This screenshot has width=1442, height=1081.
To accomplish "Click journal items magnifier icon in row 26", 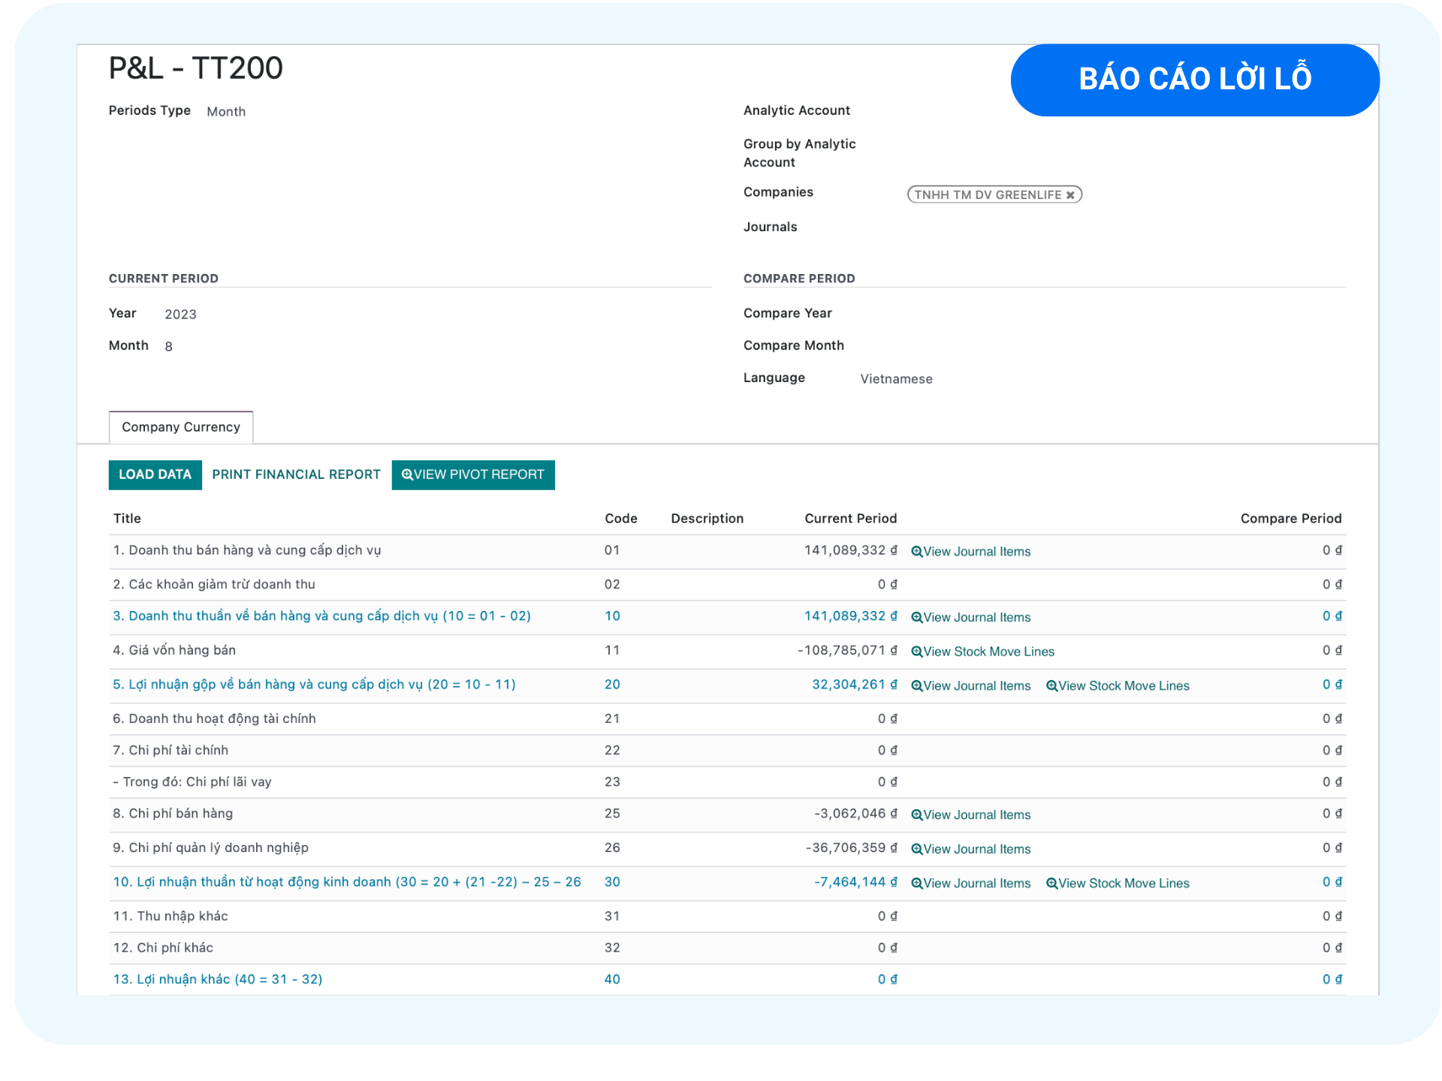I will tap(916, 849).
